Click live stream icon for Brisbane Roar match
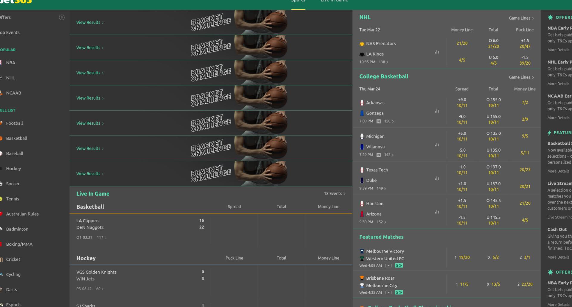The height and width of the screenshot is (307, 572). point(388,292)
